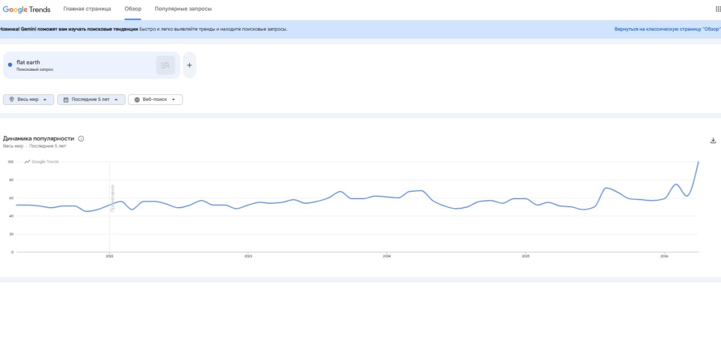This screenshot has height=356, width=721.
Task: Click the Примечание note marker on chart
Action: (x=112, y=199)
